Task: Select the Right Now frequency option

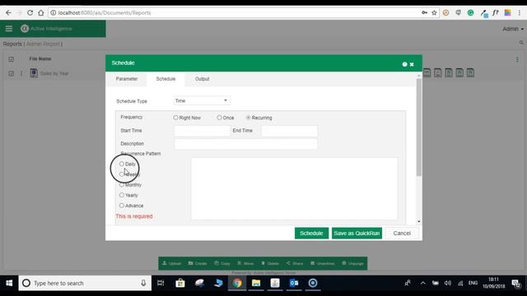Action: pyautogui.click(x=175, y=118)
